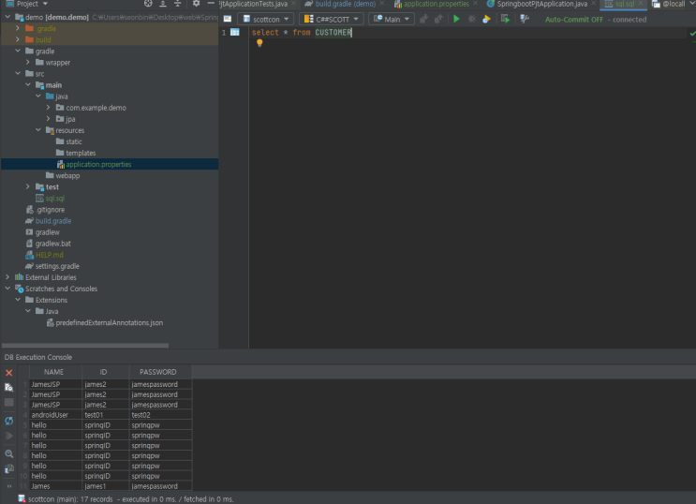Select androidUser cell in results table
696x504 pixels.
pyautogui.click(x=50, y=415)
